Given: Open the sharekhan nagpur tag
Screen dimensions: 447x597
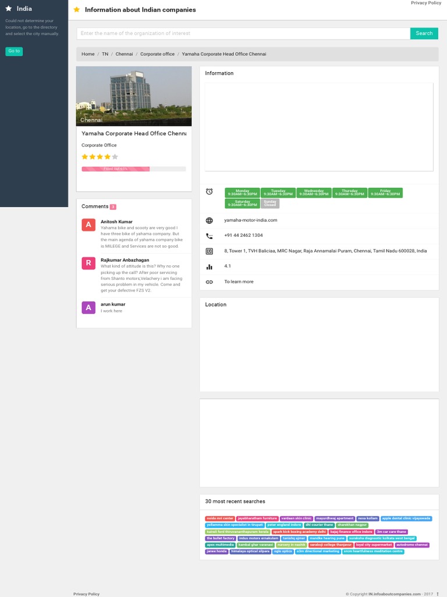Looking at the screenshot, I should tap(352, 525).
